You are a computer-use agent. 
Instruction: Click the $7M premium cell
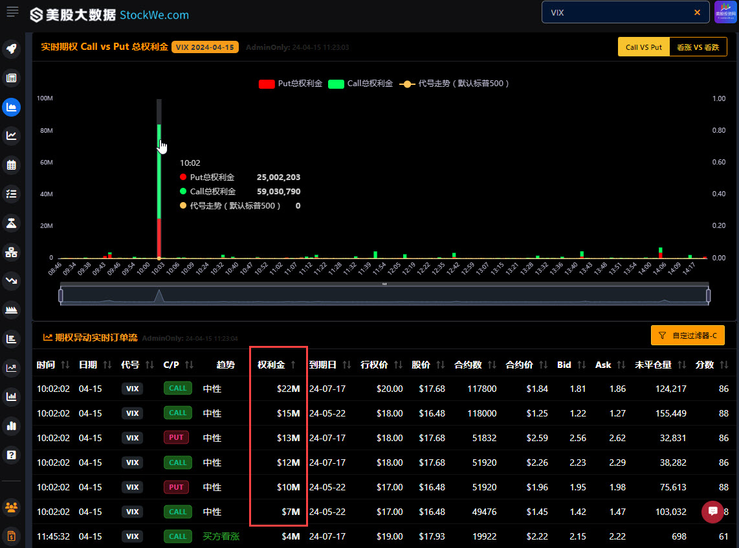pos(291,512)
